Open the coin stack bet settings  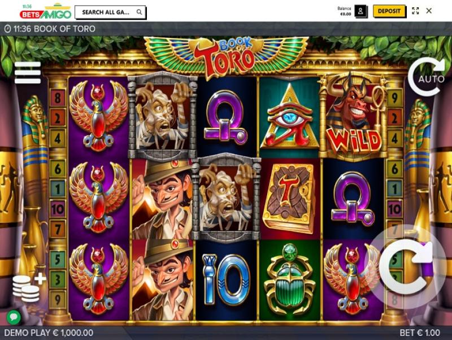[x=29, y=287]
